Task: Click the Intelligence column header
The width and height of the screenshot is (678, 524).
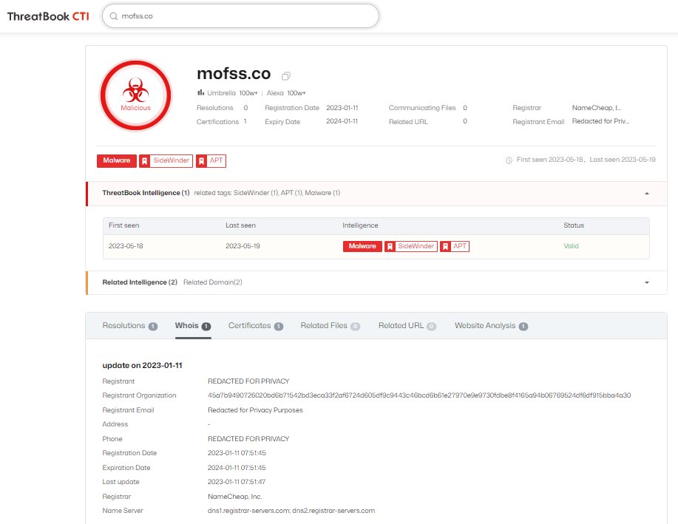Action: click(x=360, y=225)
